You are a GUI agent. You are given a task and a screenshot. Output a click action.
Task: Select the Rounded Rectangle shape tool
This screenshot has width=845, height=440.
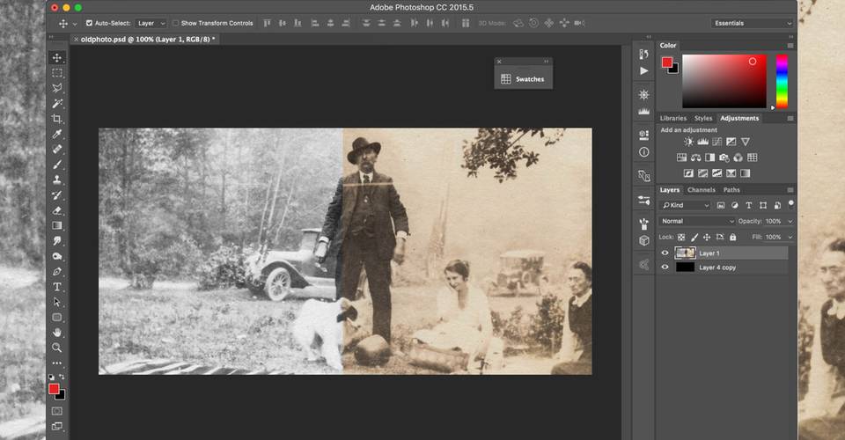point(57,317)
